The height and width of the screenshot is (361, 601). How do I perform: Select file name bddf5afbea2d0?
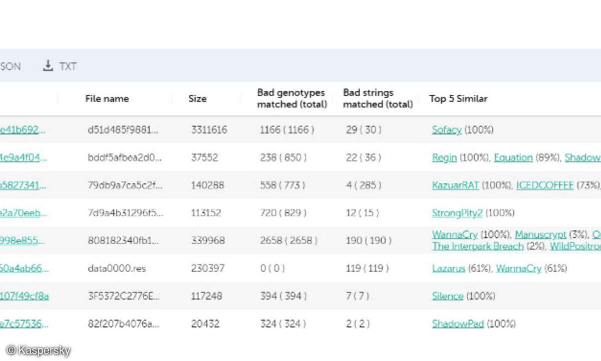(x=125, y=157)
